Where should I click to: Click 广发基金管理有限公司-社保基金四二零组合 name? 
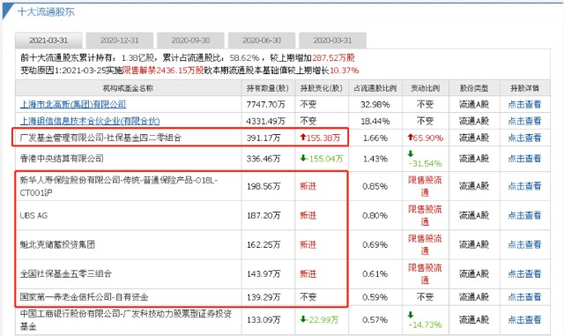(x=100, y=138)
